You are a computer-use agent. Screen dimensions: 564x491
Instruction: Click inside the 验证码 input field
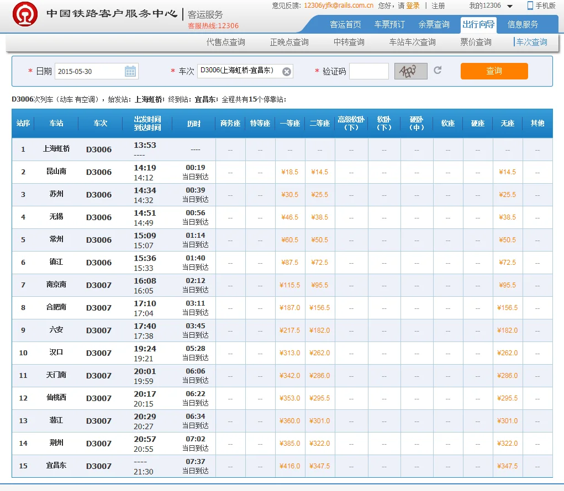pyautogui.click(x=370, y=71)
